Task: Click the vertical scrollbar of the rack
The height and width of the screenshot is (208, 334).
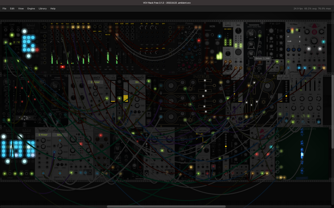Action: click(333, 111)
